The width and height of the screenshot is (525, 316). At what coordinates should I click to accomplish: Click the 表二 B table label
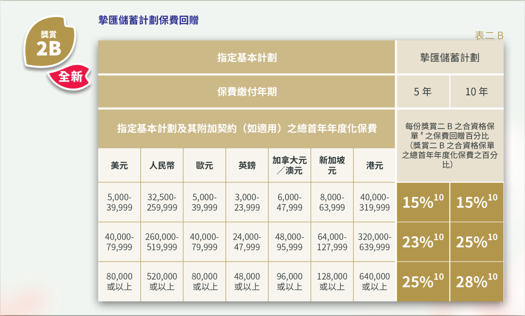489,35
